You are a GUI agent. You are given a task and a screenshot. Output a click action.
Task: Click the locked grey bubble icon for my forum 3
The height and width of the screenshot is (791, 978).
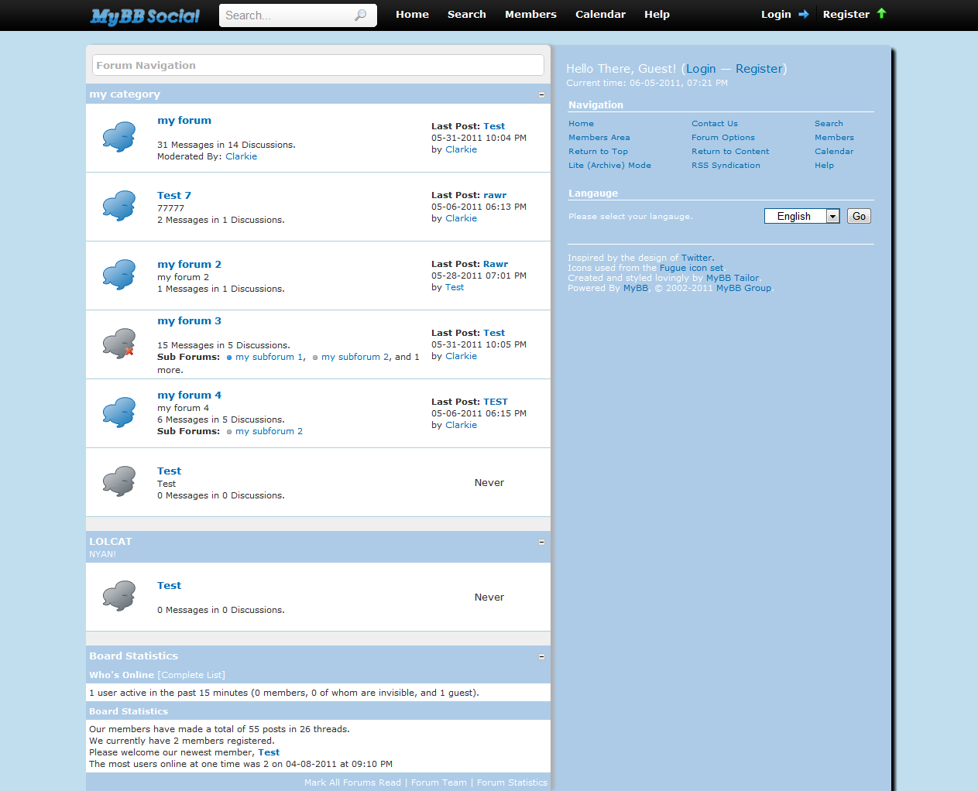(x=119, y=344)
